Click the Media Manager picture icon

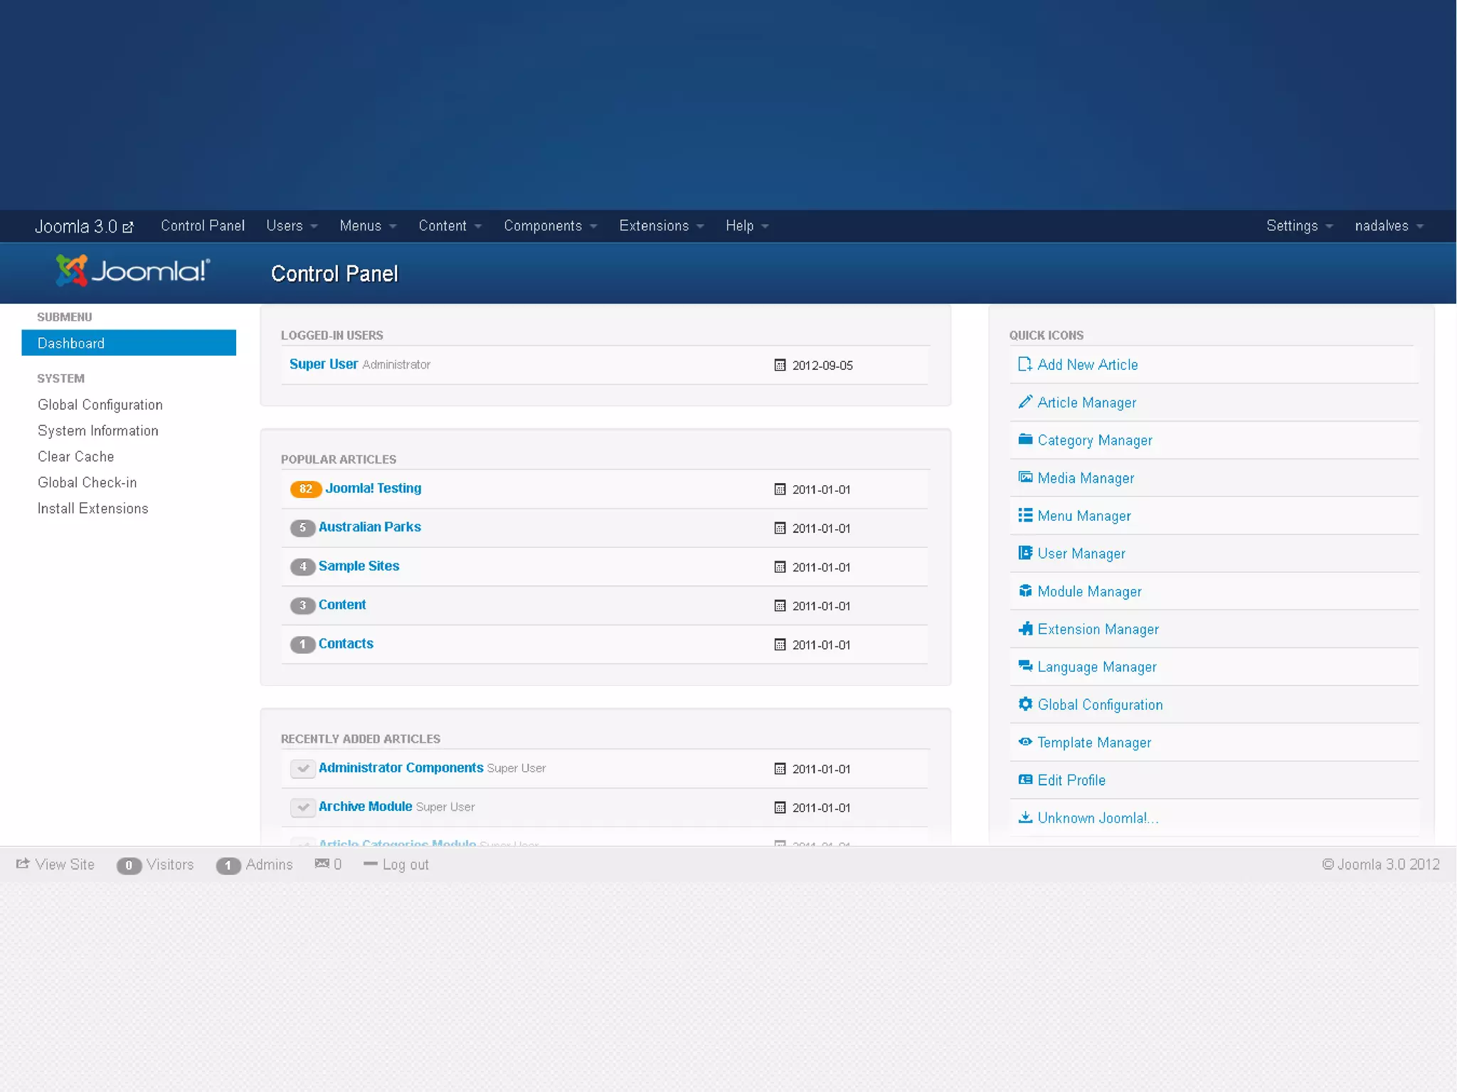[x=1024, y=477]
